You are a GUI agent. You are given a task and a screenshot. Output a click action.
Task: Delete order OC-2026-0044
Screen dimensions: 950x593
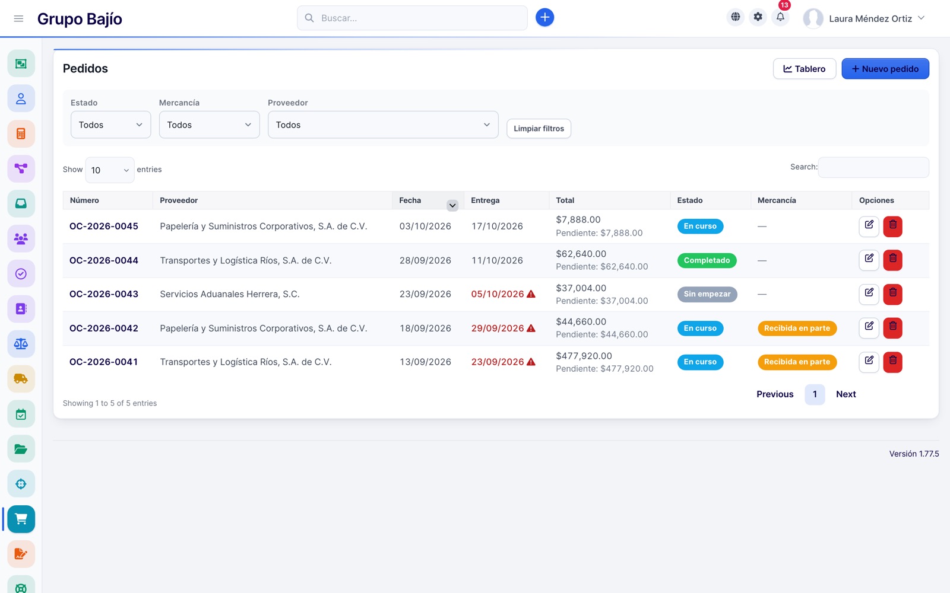[892, 260]
